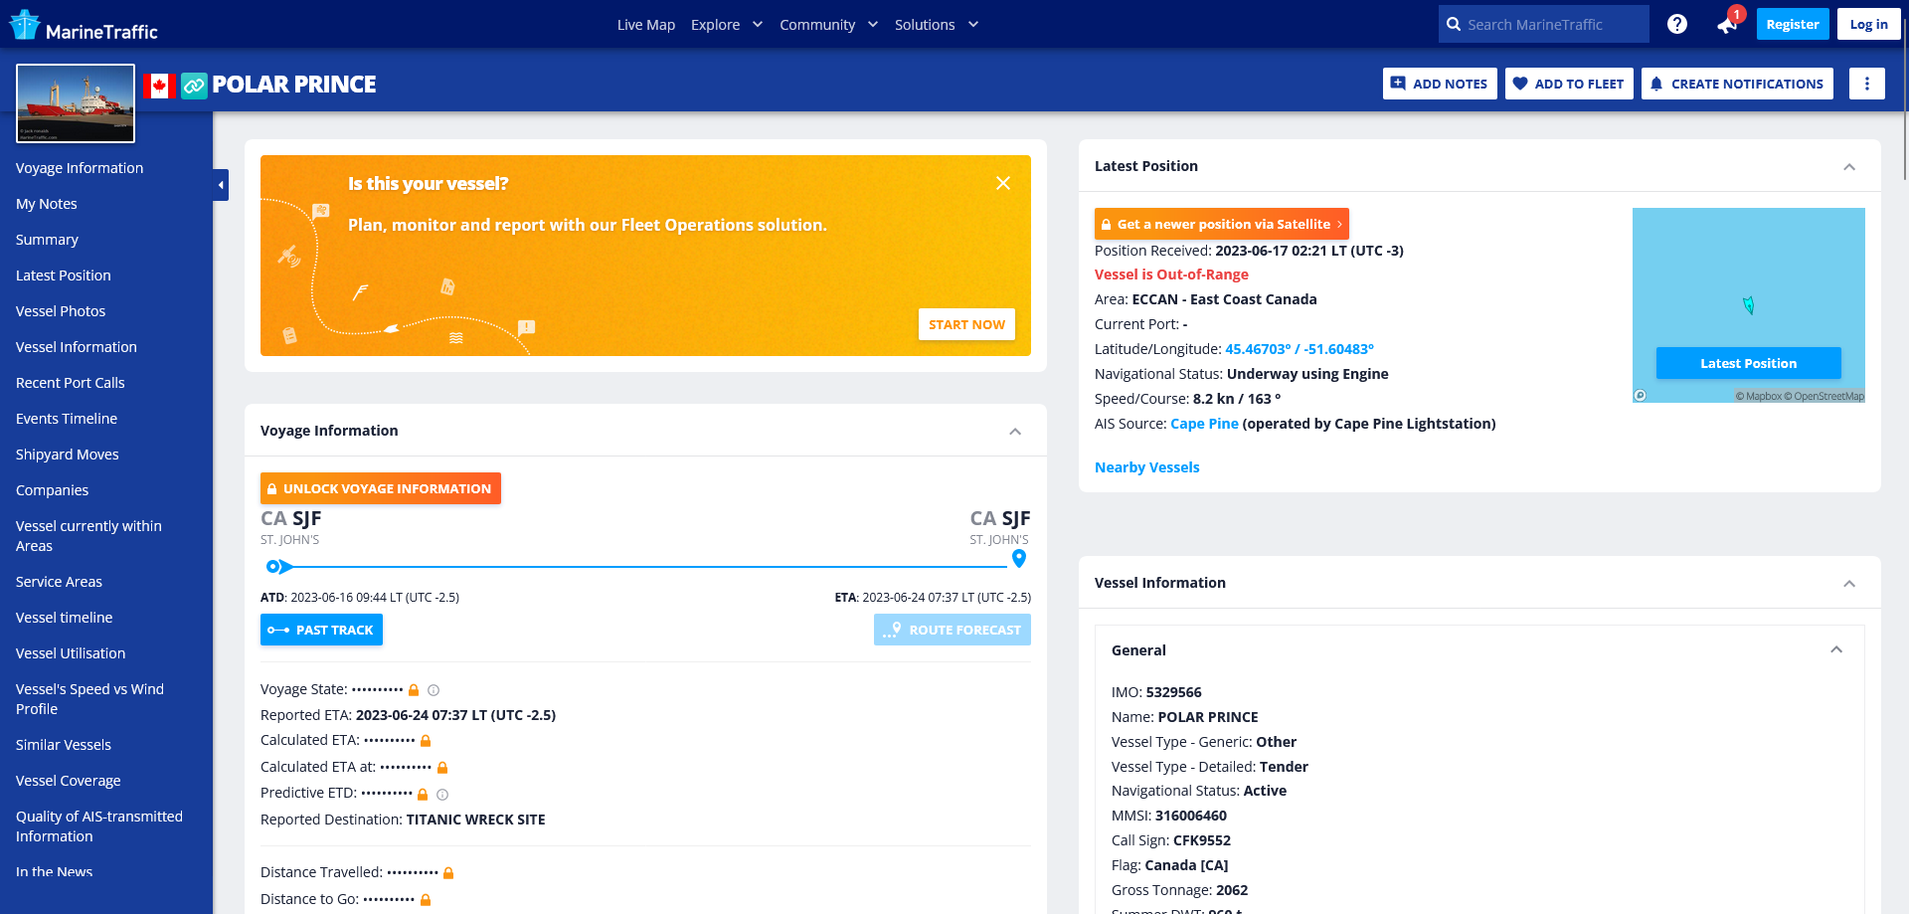Open Live Map from top navigation
This screenshot has width=1909, height=914.
coord(646,24)
